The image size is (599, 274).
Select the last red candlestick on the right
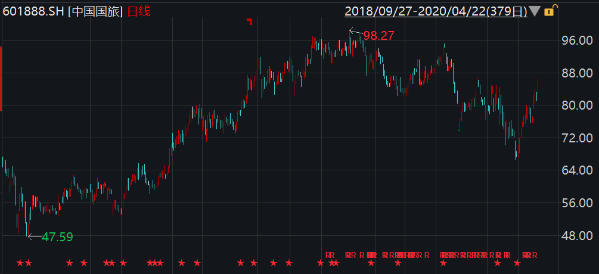[x=538, y=86]
